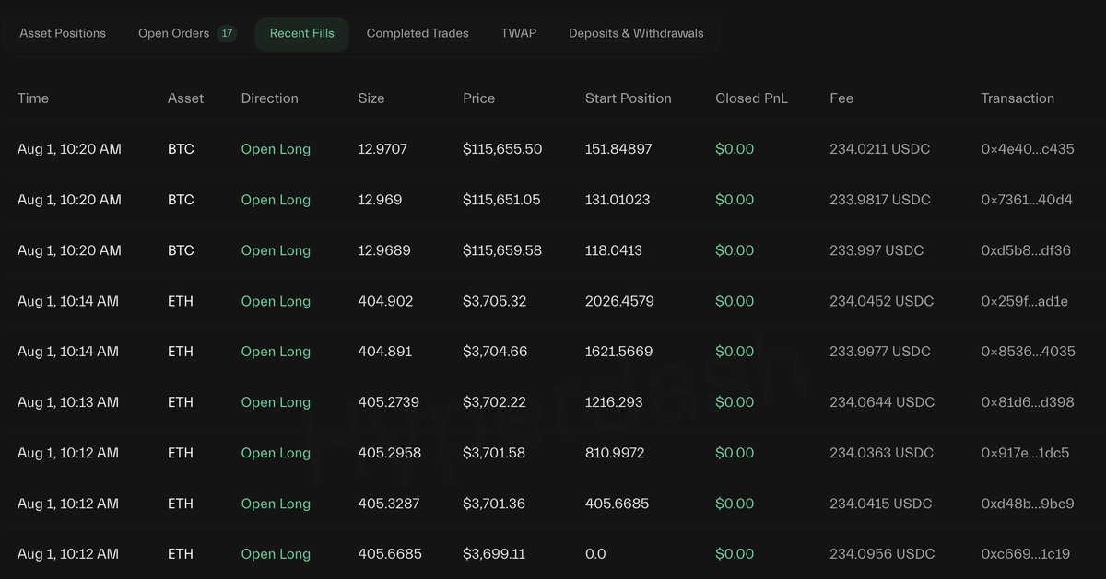This screenshot has height=579, width=1106.
Task: View transaction 0x917e...1dc5
Action: (x=1025, y=453)
